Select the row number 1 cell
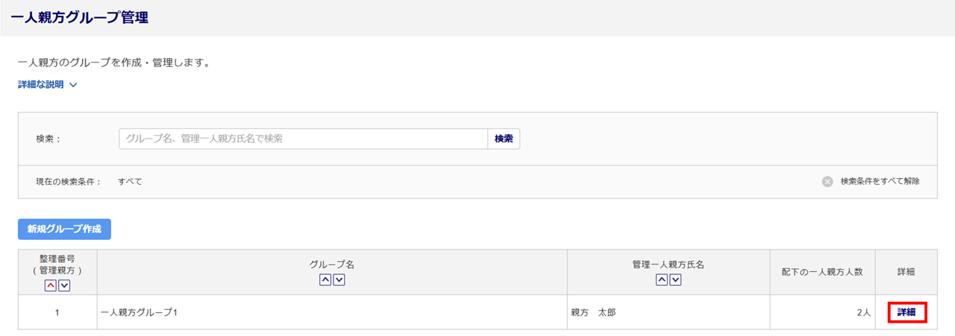 point(57,313)
